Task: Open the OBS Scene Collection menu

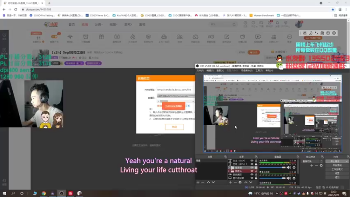Action: click(x=247, y=70)
